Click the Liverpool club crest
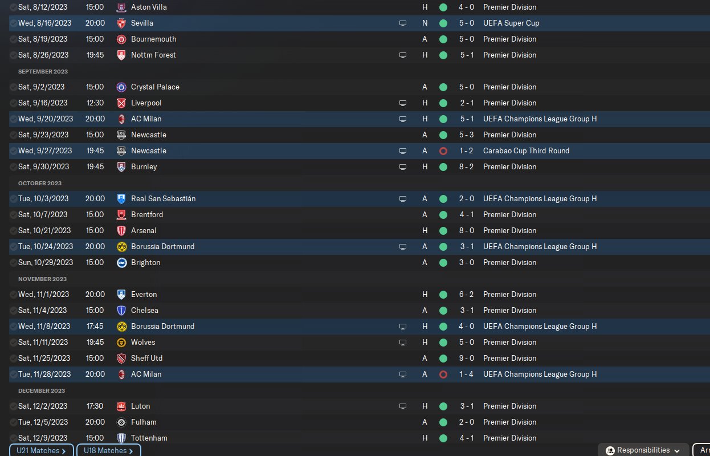Screen dimensions: 710x456 point(121,103)
